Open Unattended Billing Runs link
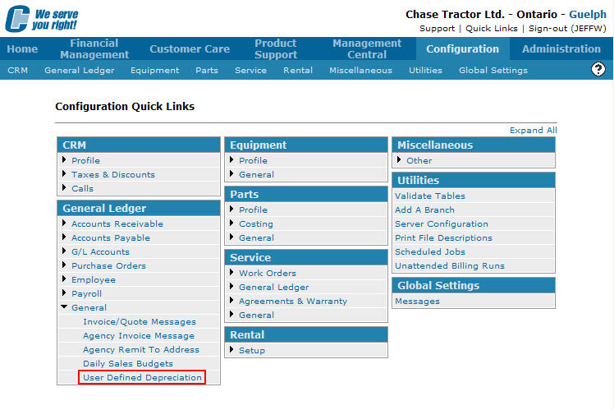Image resolution: width=614 pixels, height=410 pixels. (x=450, y=265)
